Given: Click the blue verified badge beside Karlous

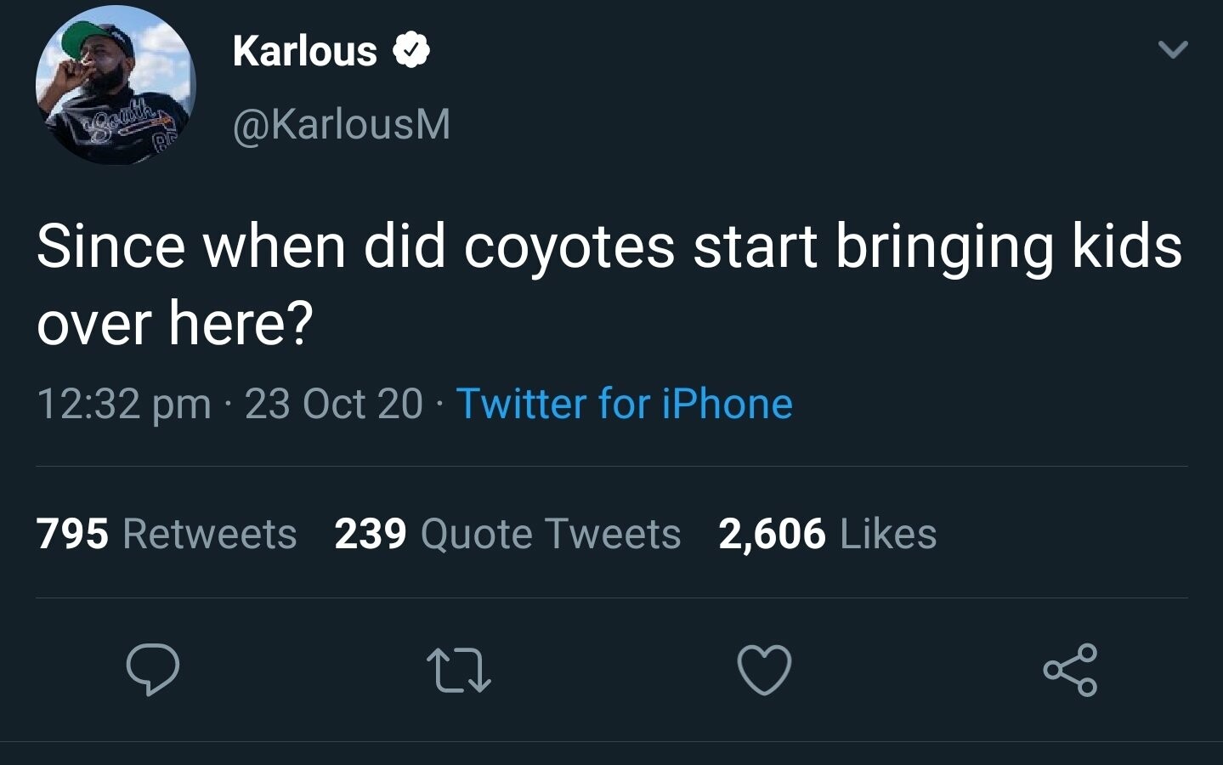Looking at the screenshot, I should pos(411,52).
